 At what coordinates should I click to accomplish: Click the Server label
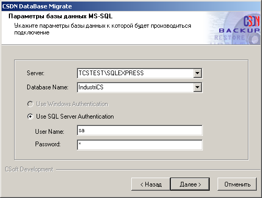(36, 73)
